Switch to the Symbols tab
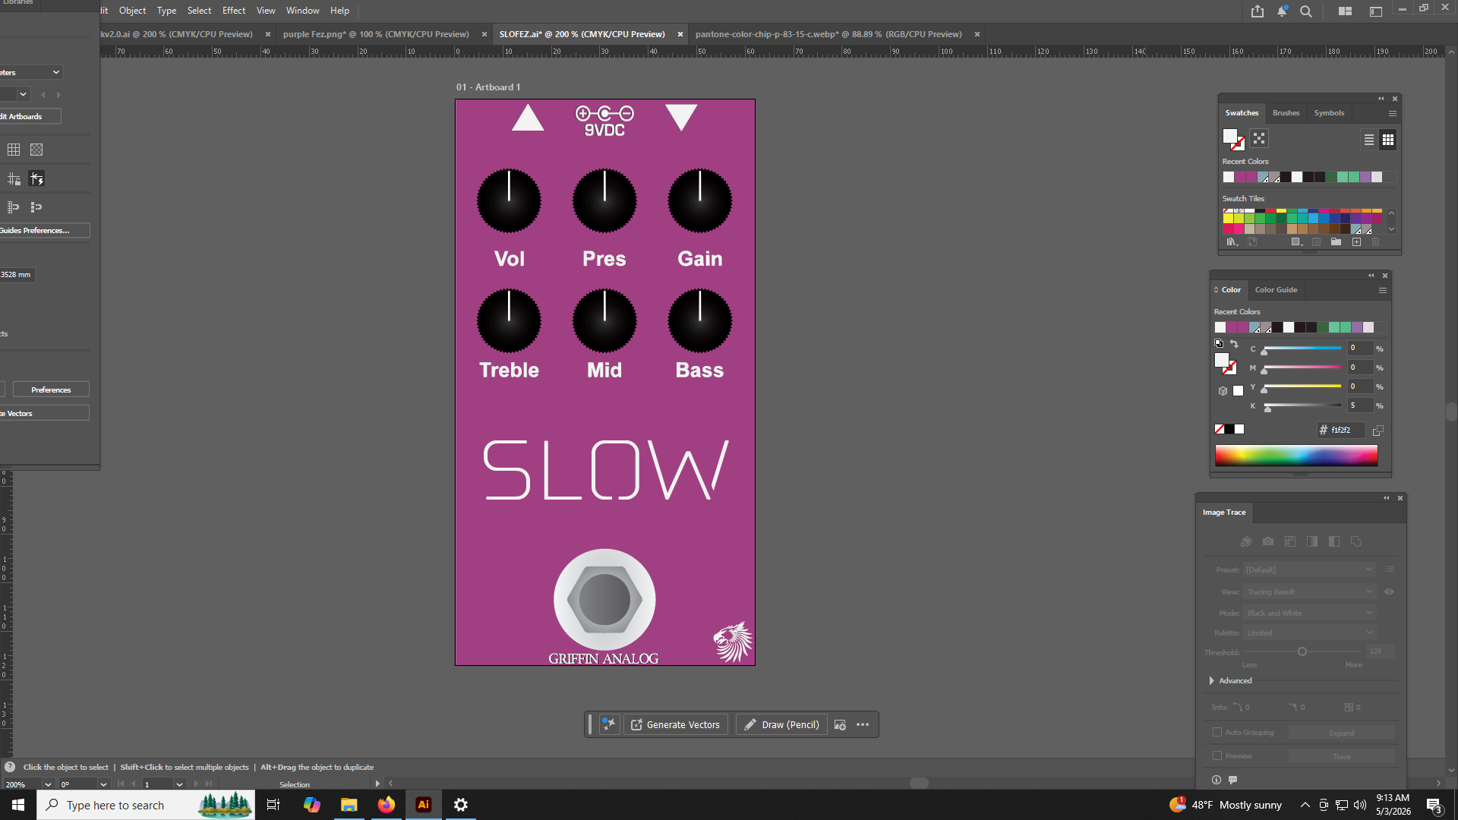The height and width of the screenshot is (820, 1458). [1329, 113]
